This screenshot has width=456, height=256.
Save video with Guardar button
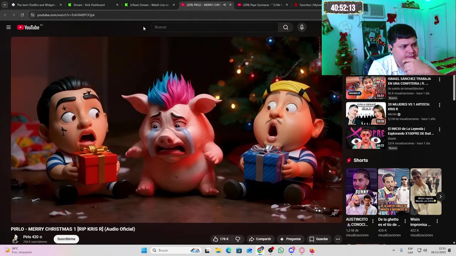click(x=319, y=239)
